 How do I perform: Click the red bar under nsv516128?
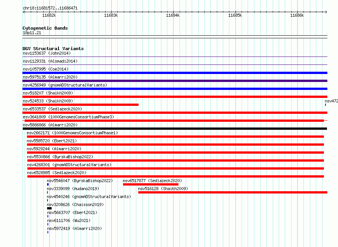pyautogui.click(x=233, y=192)
